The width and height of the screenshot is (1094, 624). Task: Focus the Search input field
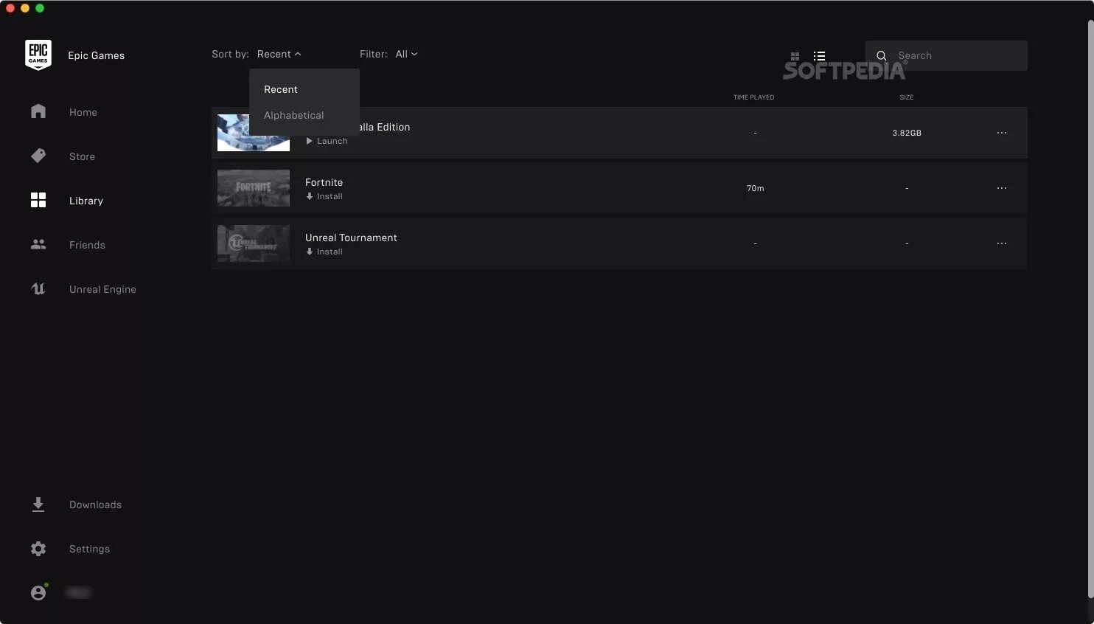946,55
